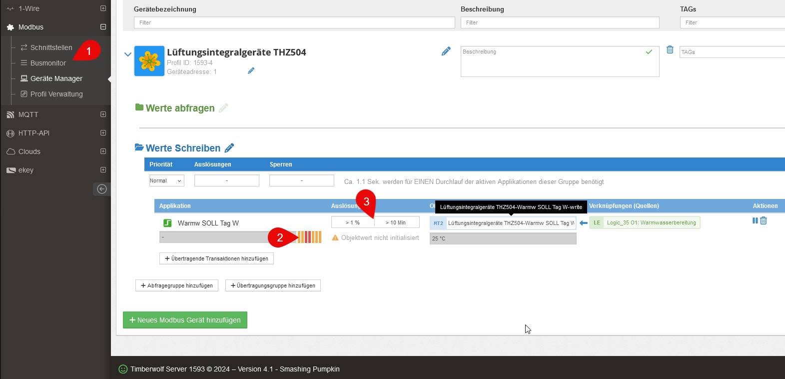Click the THZ504 device profile image

(149, 61)
